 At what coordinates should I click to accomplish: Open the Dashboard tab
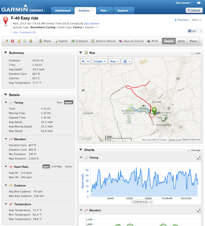point(63,11)
